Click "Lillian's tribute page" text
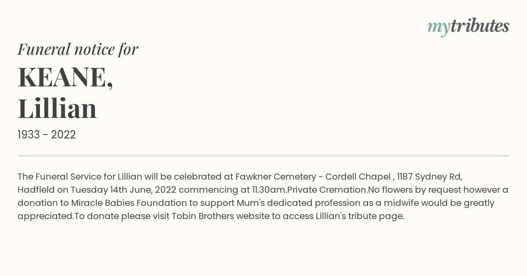This screenshot has height=276, width=527. (x=359, y=216)
